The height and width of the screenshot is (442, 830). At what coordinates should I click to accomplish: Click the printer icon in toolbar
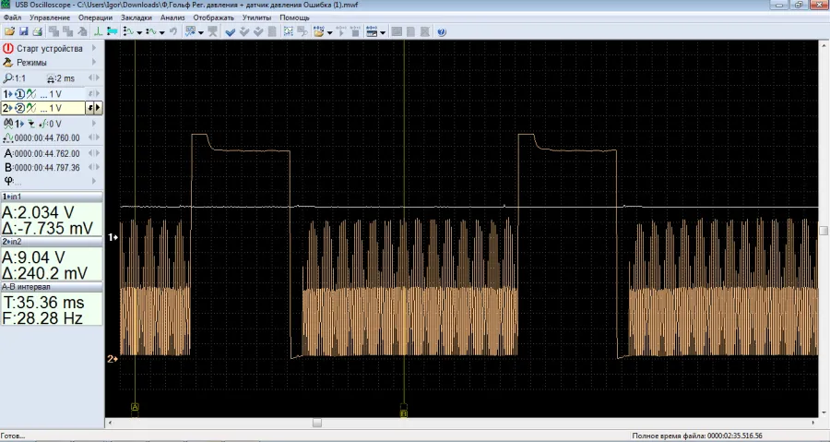(x=37, y=31)
